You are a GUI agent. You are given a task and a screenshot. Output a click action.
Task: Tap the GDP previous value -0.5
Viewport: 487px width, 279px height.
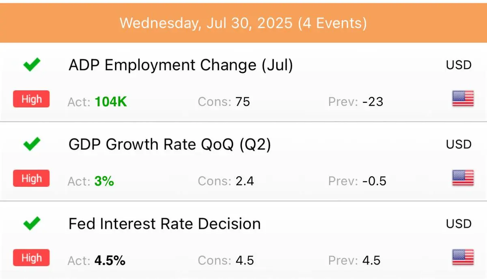click(374, 181)
